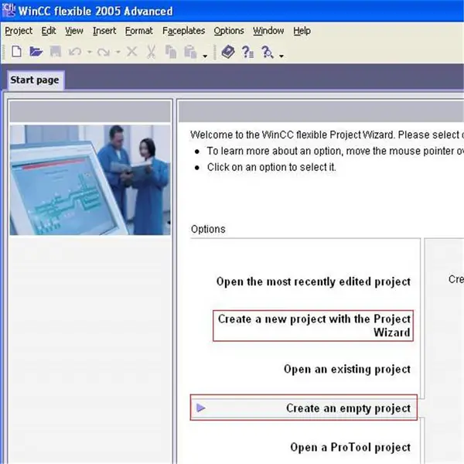
Task: Open the toolbar options arrow after Paste
Action: coord(205,56)
